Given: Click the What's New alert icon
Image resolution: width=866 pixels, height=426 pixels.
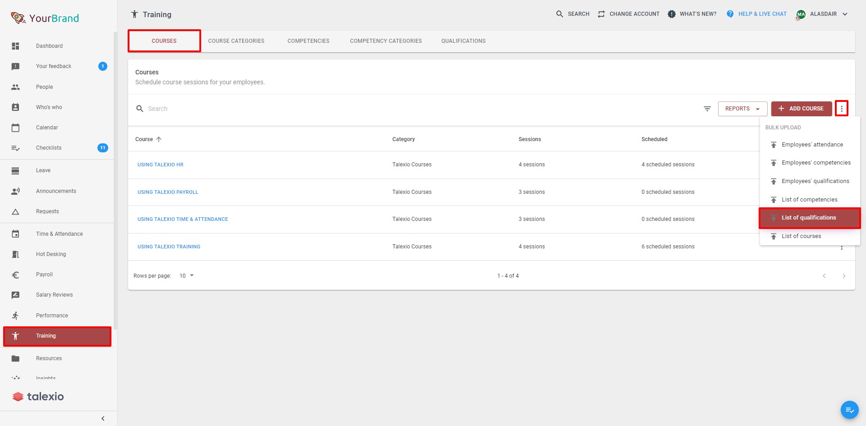Looking at the screenshot, I should click(x=672, y=14).
